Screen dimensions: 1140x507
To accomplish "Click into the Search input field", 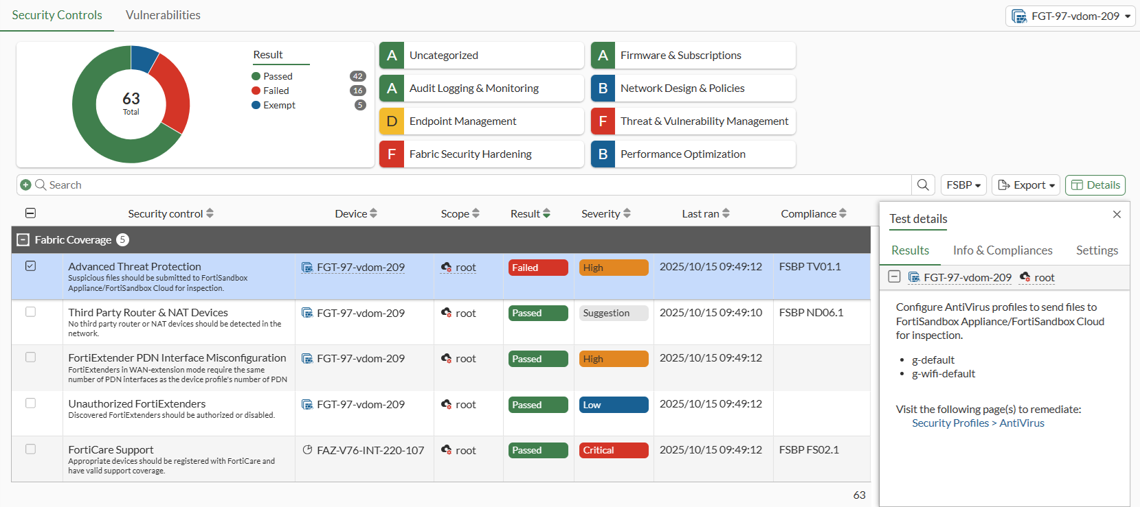I will pos(474,185).
